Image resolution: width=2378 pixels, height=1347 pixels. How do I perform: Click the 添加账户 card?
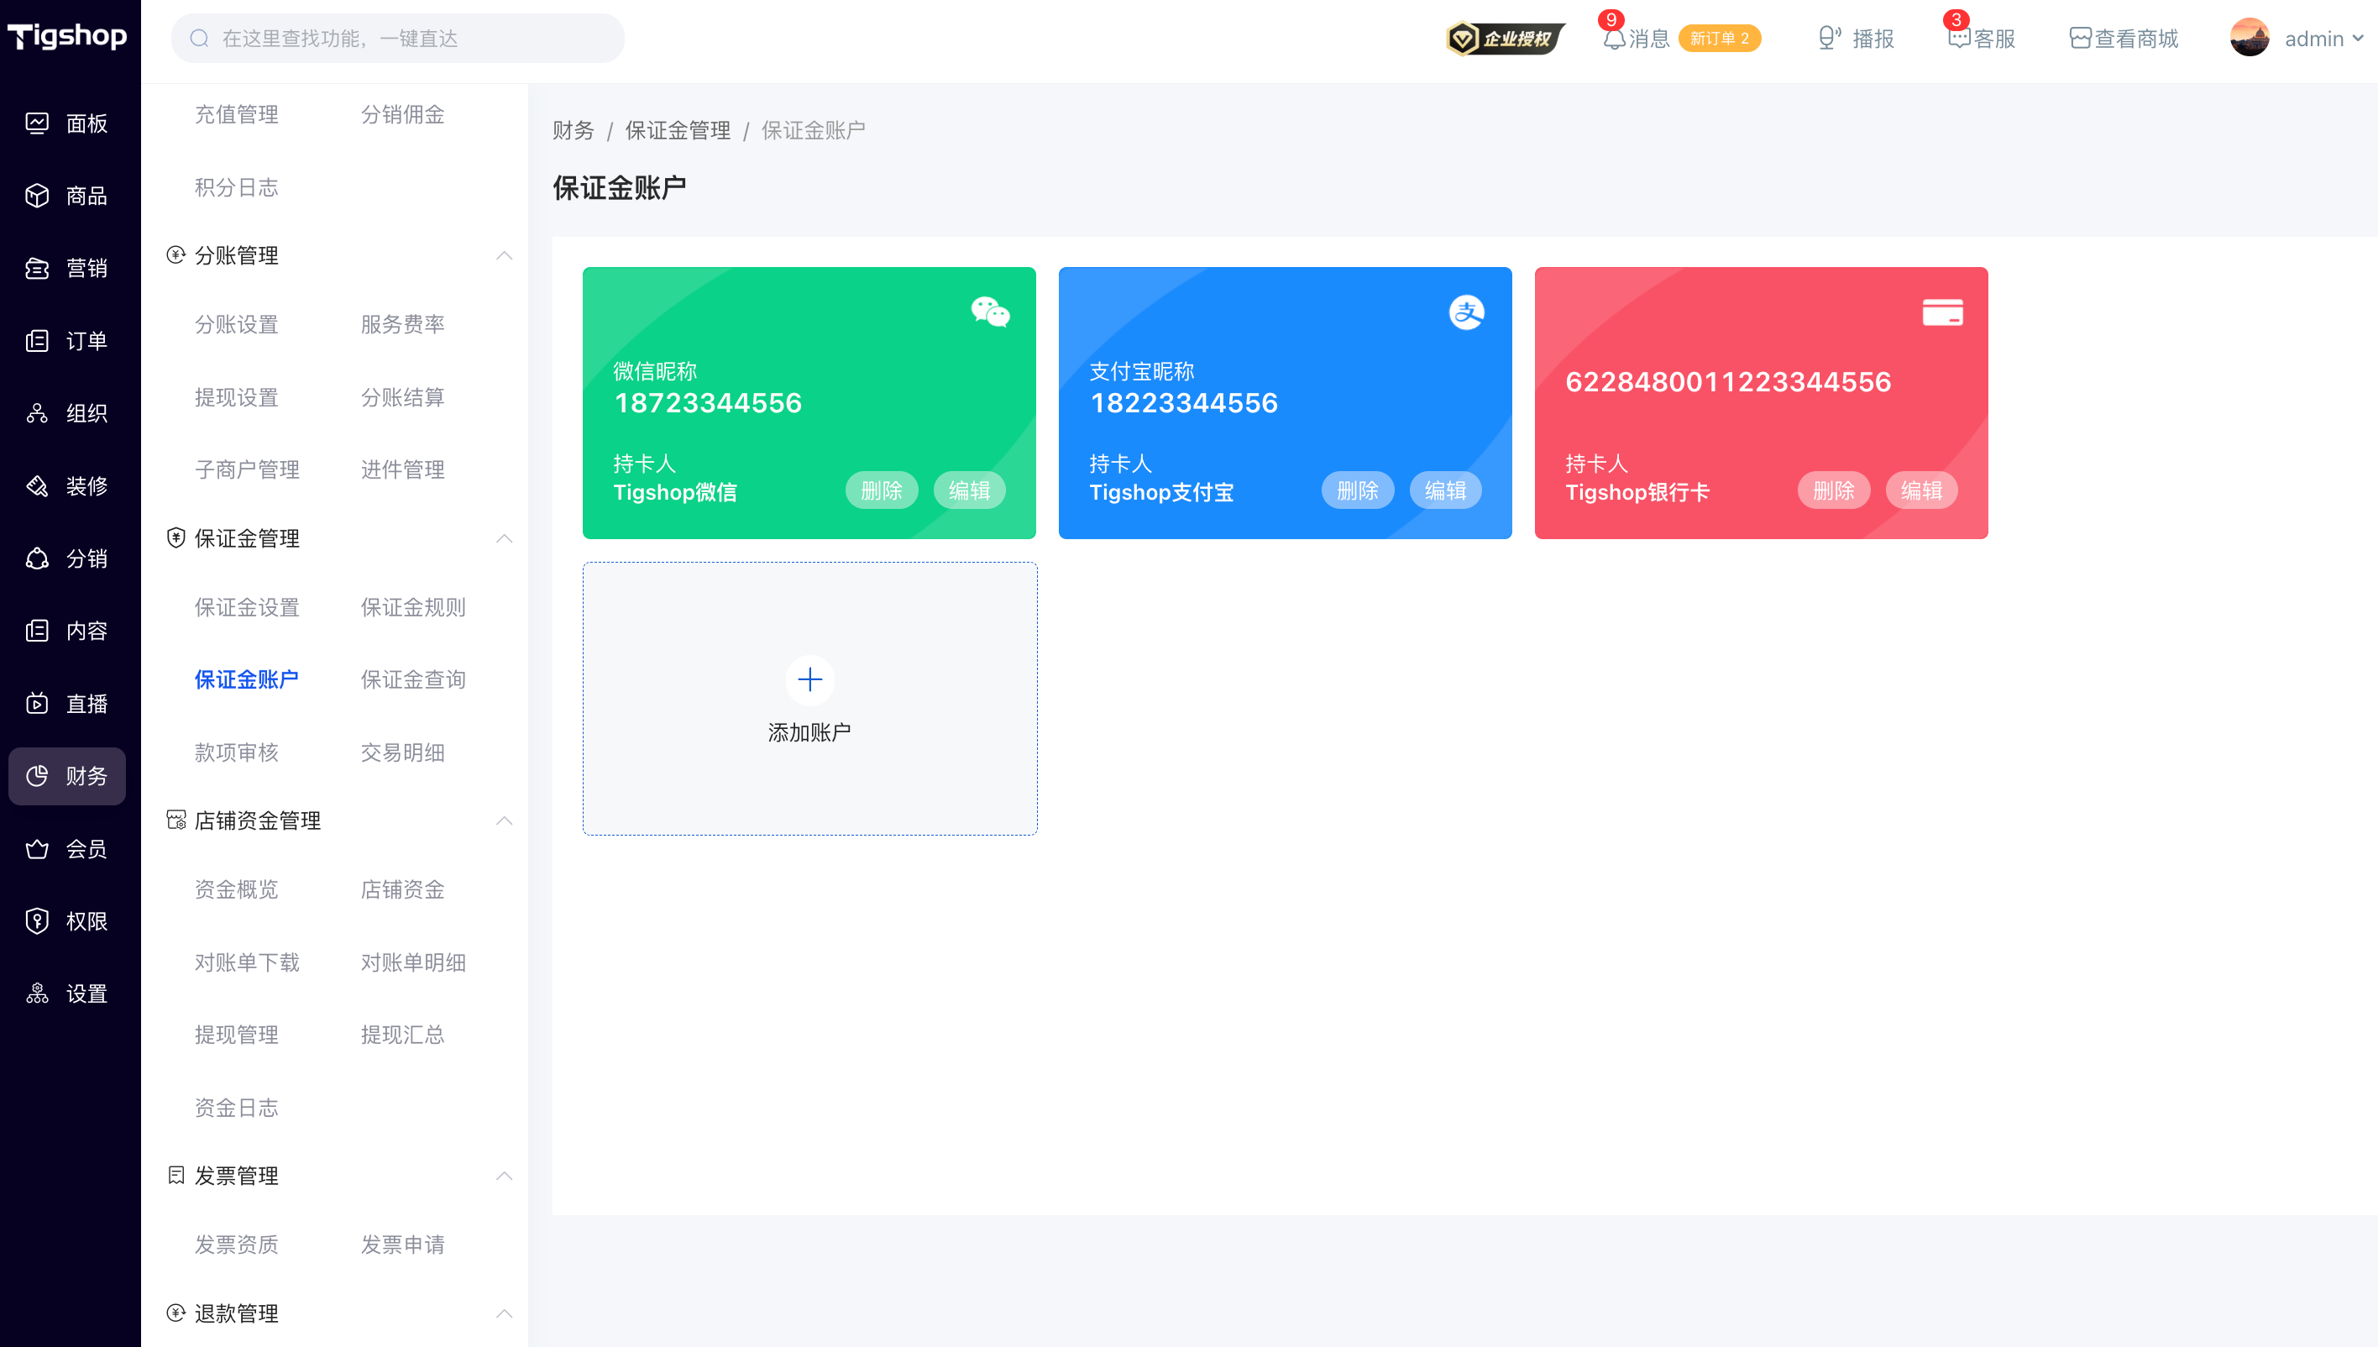tap(809, 699)
